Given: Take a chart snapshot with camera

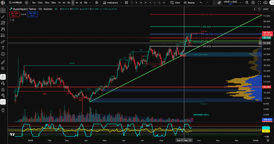Looking at the screenshot, I should [266, 3].
